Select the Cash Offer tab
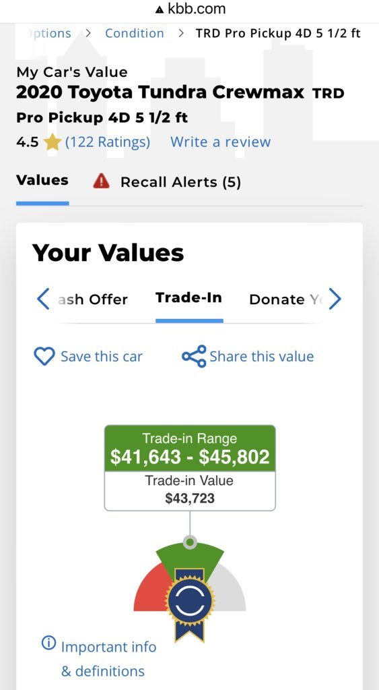379x690 pixels. [93, 299]
